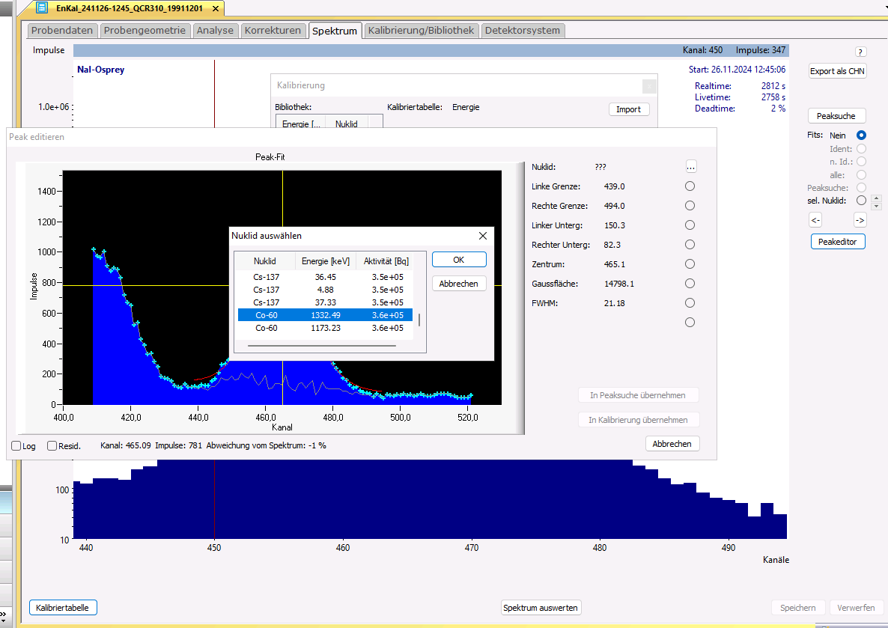
Task: Increment the sel. Nuklid spinner up arrow
Action: click(877, 198)
